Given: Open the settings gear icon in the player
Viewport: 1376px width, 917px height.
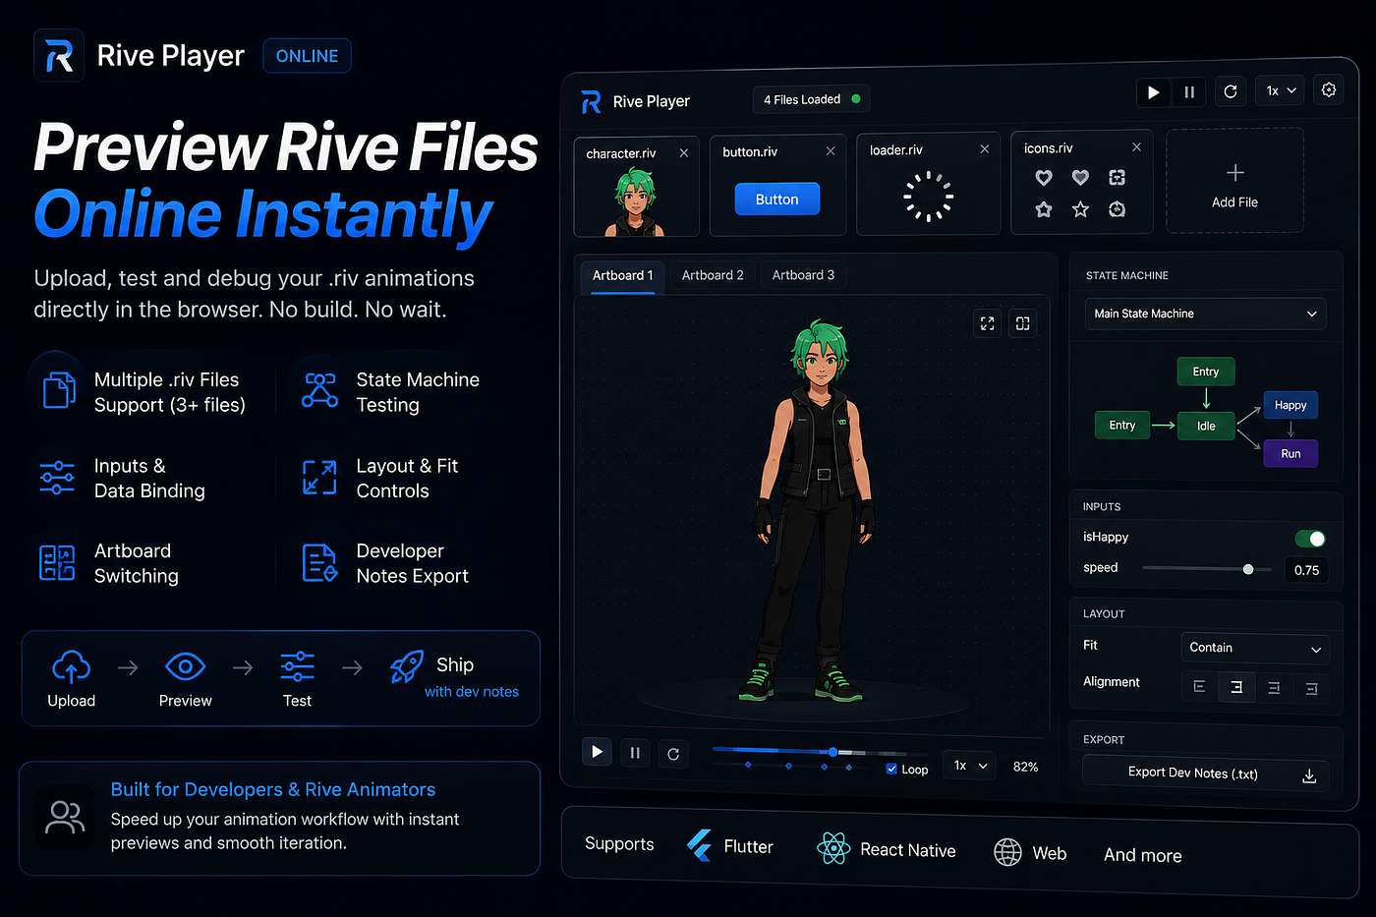Looking at the screenshot, I should click(1329, 89).
